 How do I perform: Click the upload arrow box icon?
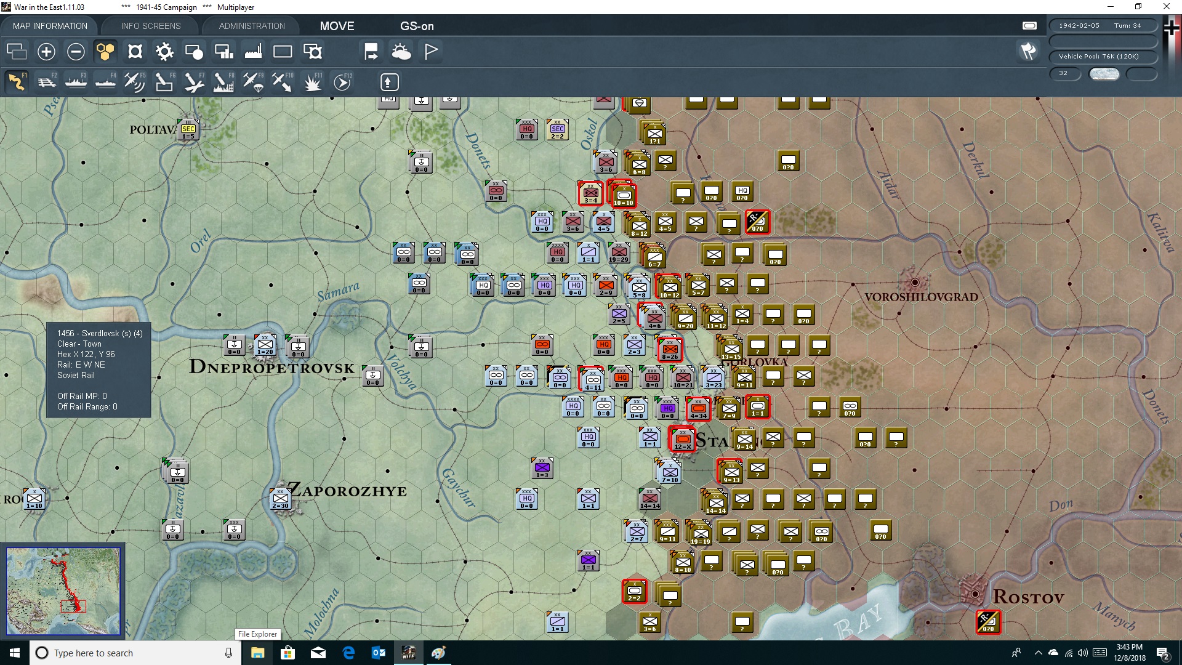click(390, 82)
